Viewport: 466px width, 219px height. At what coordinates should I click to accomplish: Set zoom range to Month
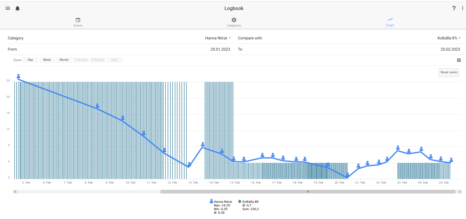[x=64, y=60]
